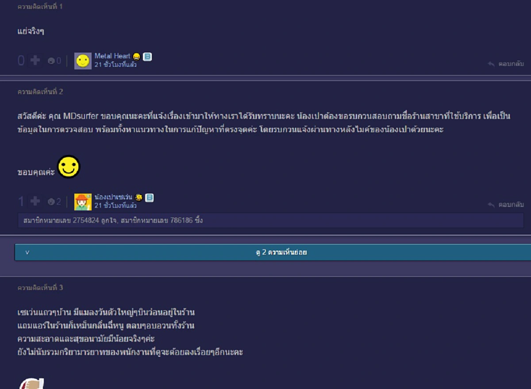
Task: Click น้องเปาเซเว่น's profile avatar
Action: 83,202
